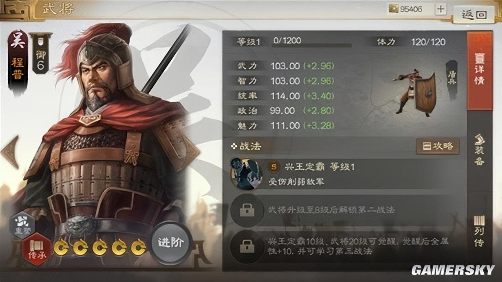502x282 pixels.
Task: Click the 攻略 strategy guide button
Action: tap(438, 146)
